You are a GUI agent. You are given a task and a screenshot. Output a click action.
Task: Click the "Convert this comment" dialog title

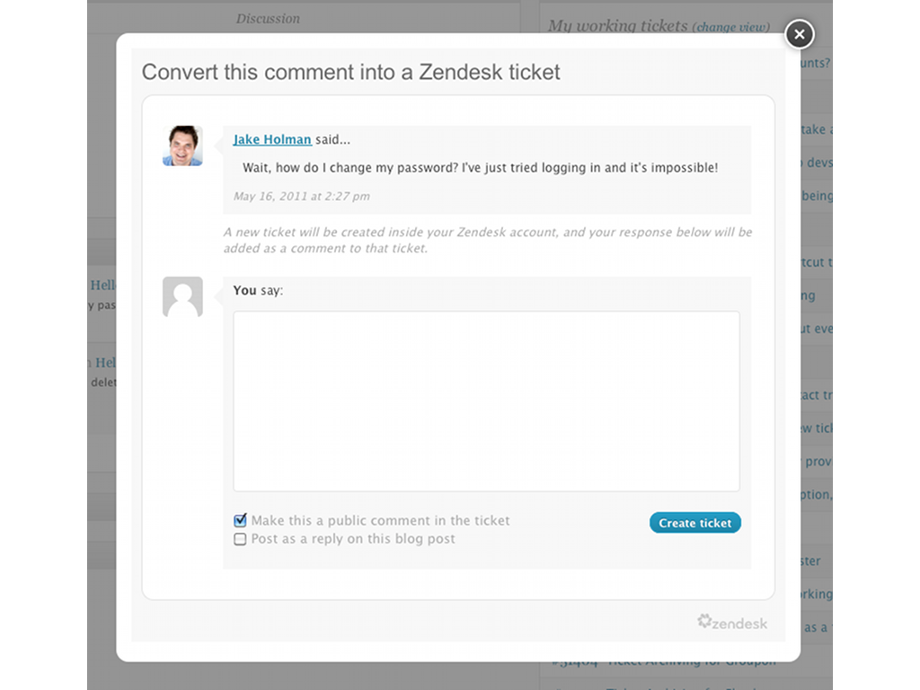coord(350,72)
